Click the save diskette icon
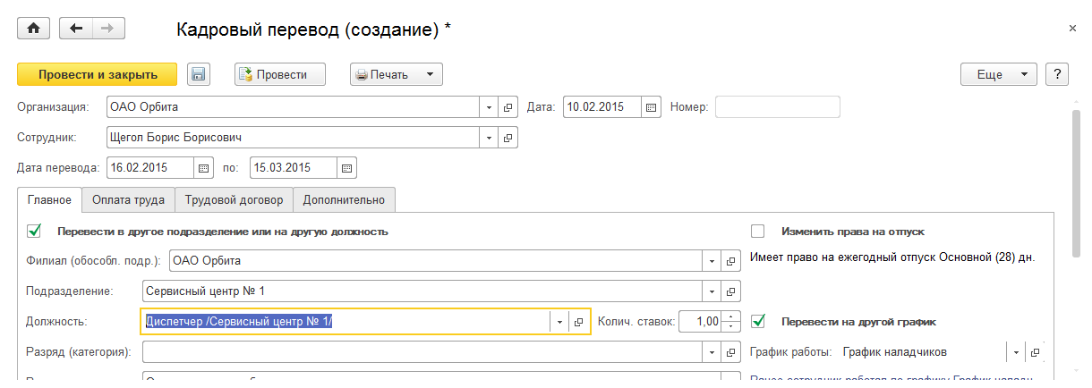 tap(199, 74)
